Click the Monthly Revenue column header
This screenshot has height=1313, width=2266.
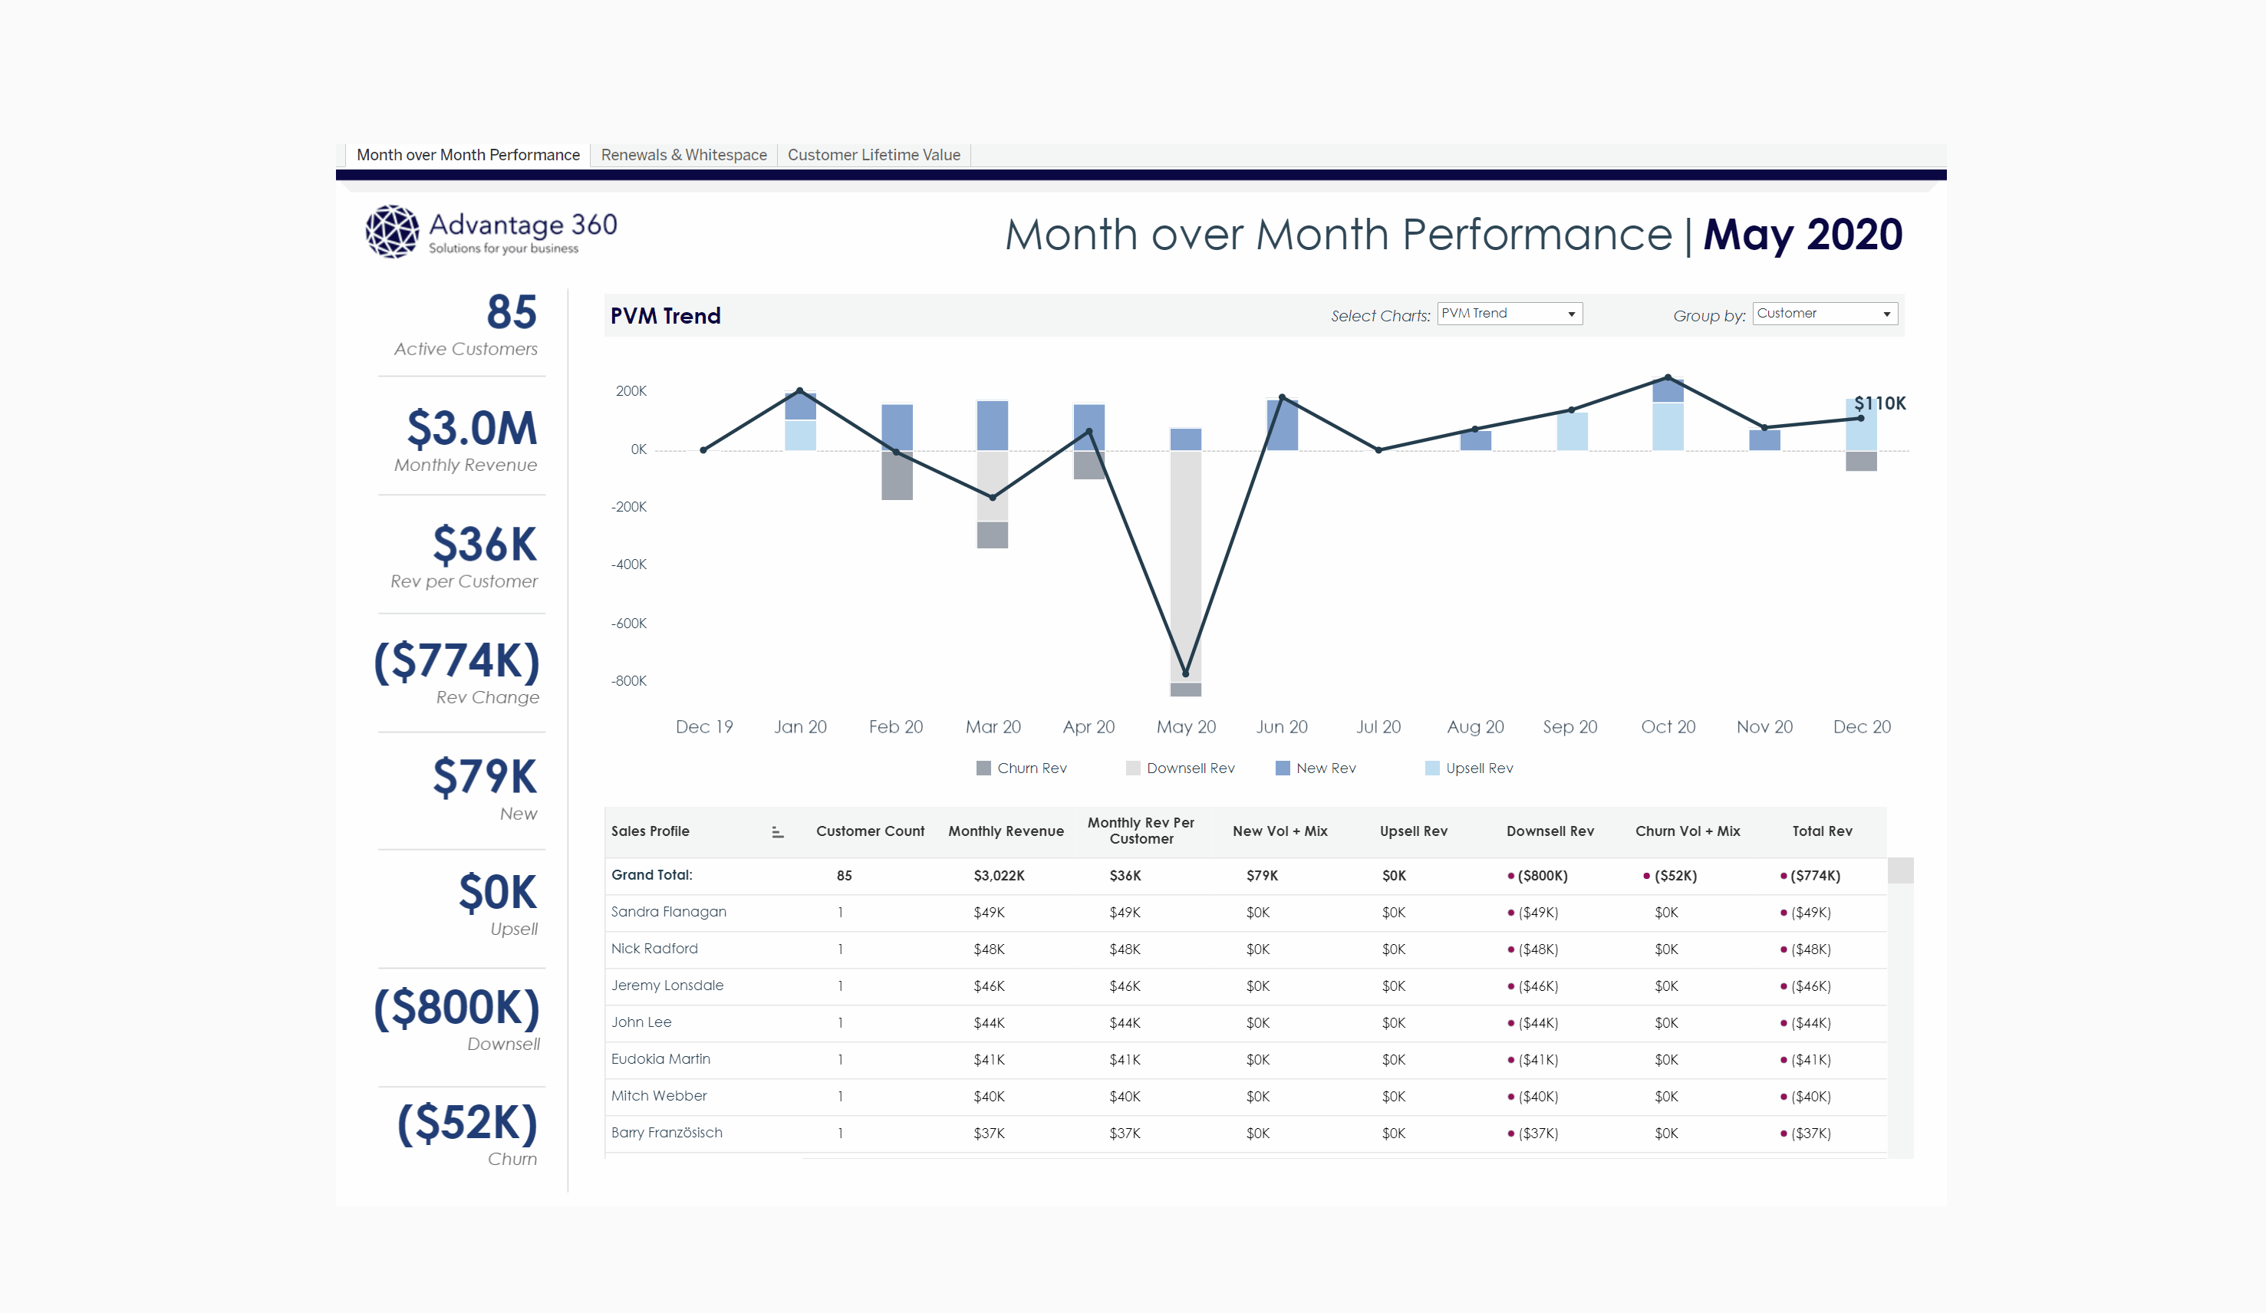1006,831
